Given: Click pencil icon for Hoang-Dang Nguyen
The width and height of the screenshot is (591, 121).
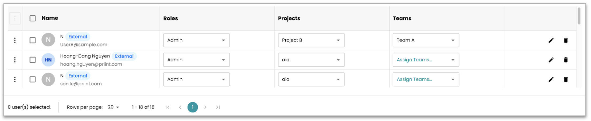Looking at the screenshot, I should (551, 60).
